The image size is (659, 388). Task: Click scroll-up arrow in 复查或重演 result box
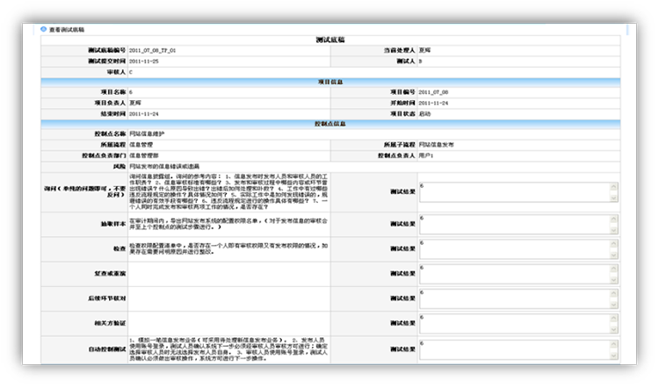613,269
